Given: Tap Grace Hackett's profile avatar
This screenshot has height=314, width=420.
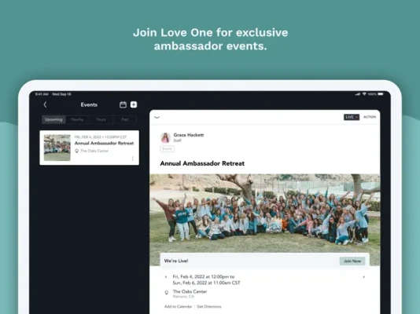Looking at the screenshot, I should click(165, 137).
